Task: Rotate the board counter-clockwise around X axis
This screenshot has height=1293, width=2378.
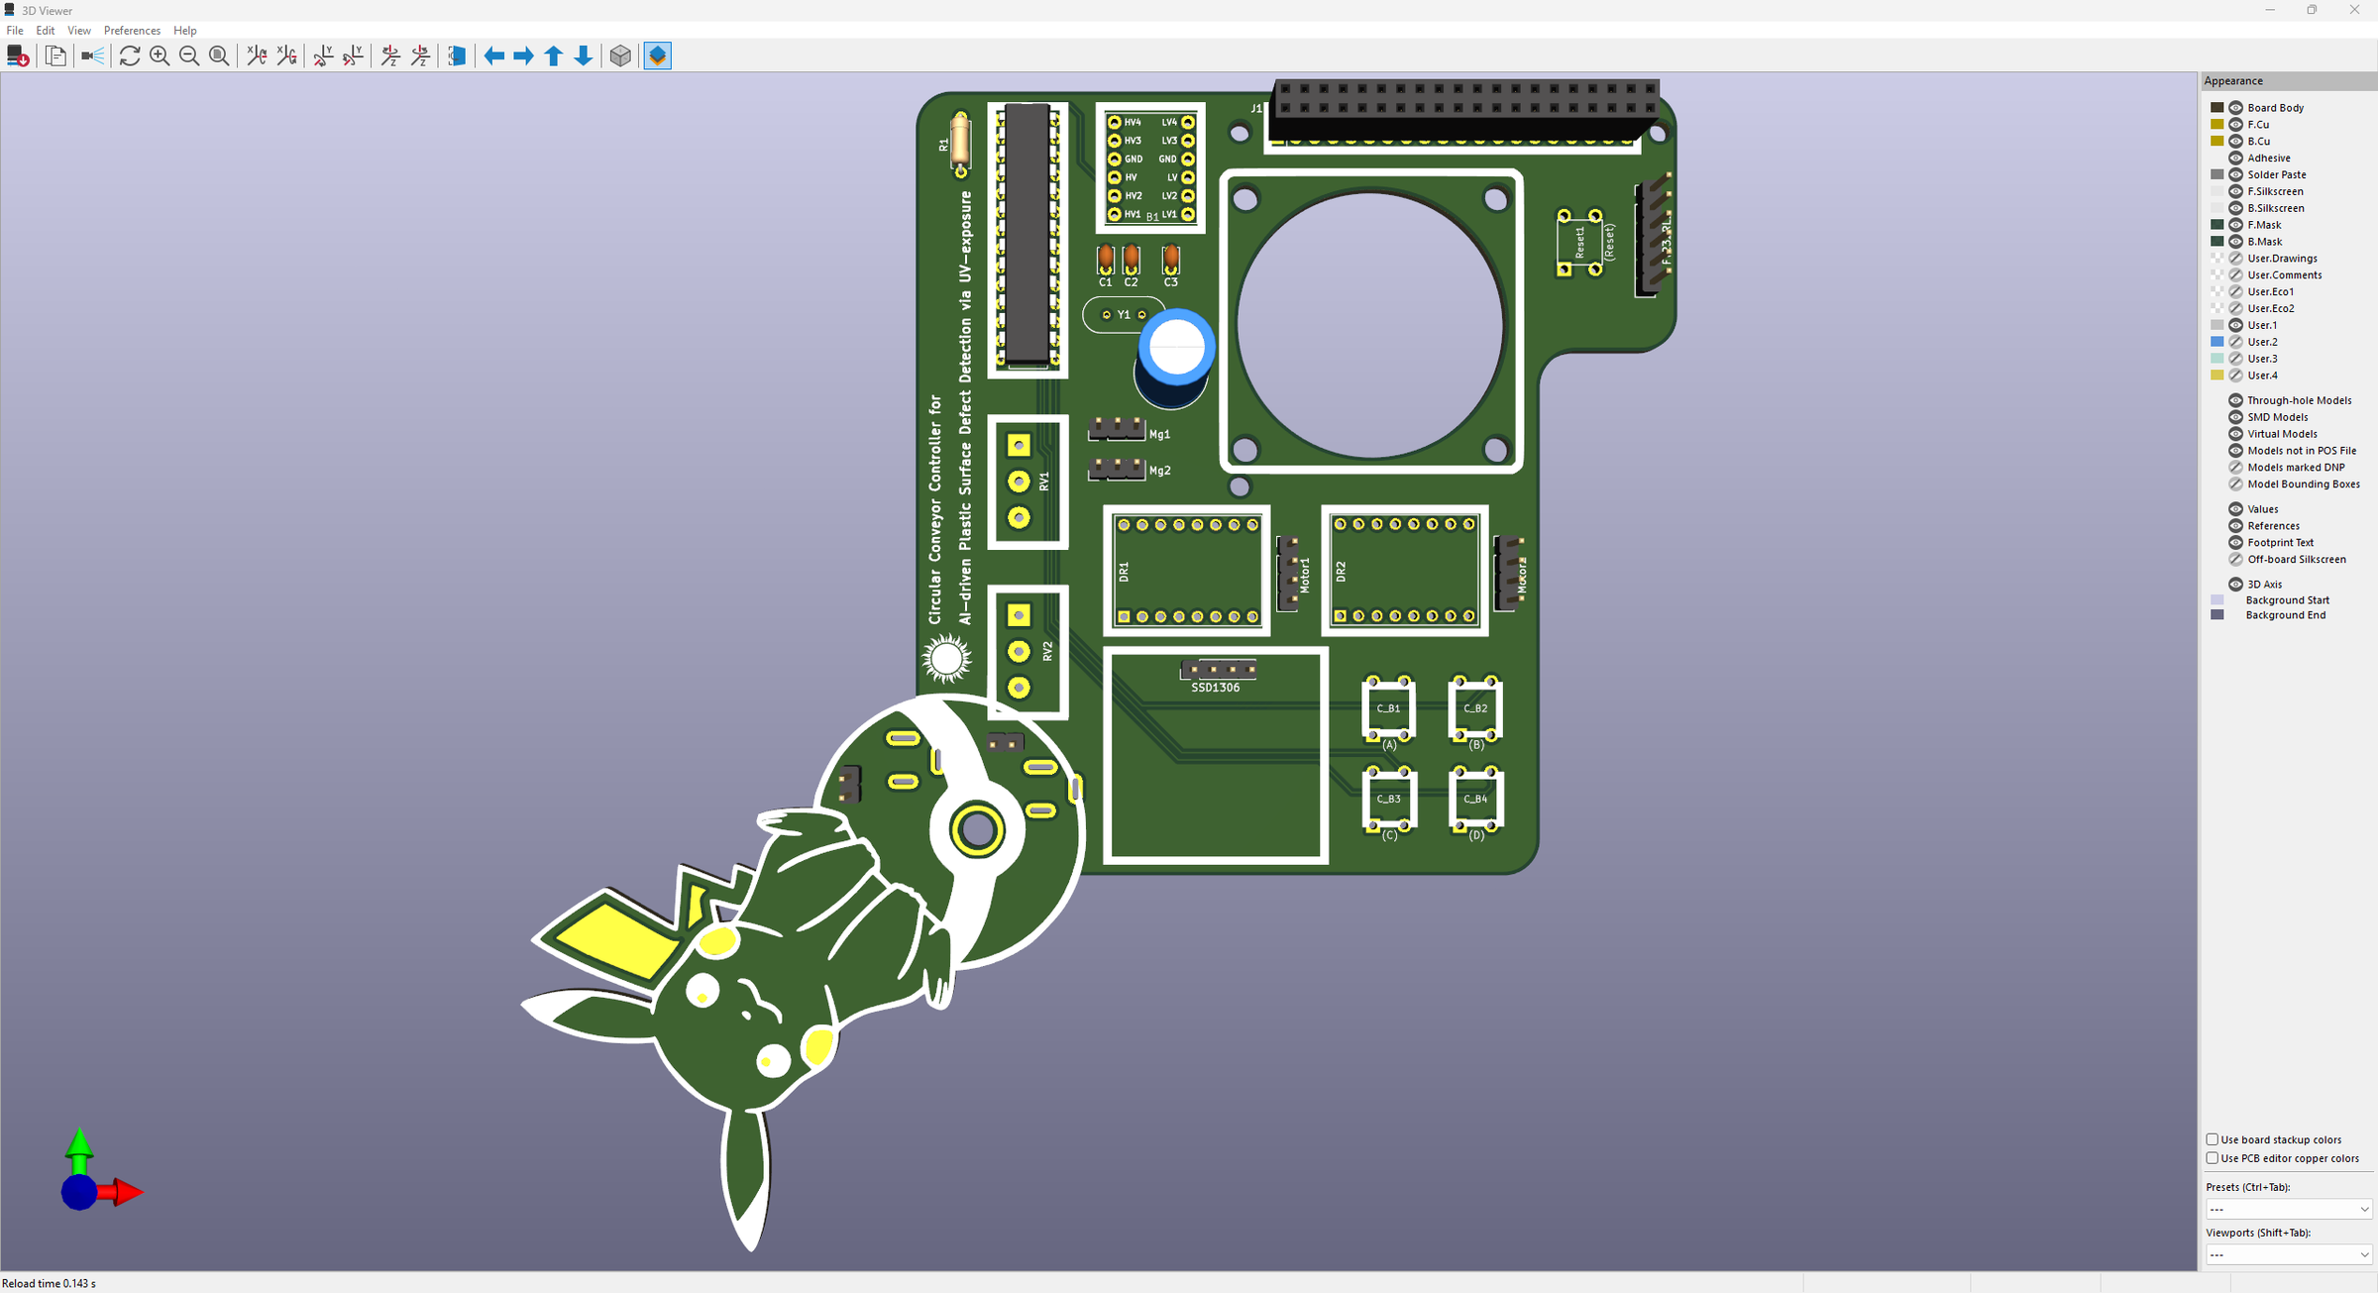Action: 286,56
